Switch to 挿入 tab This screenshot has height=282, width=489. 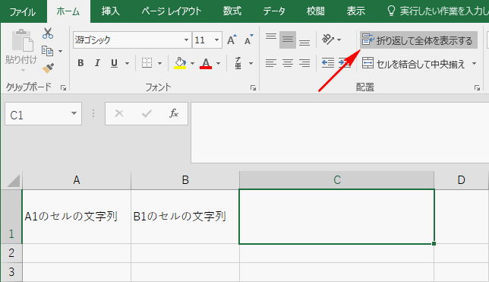[111, 11]
